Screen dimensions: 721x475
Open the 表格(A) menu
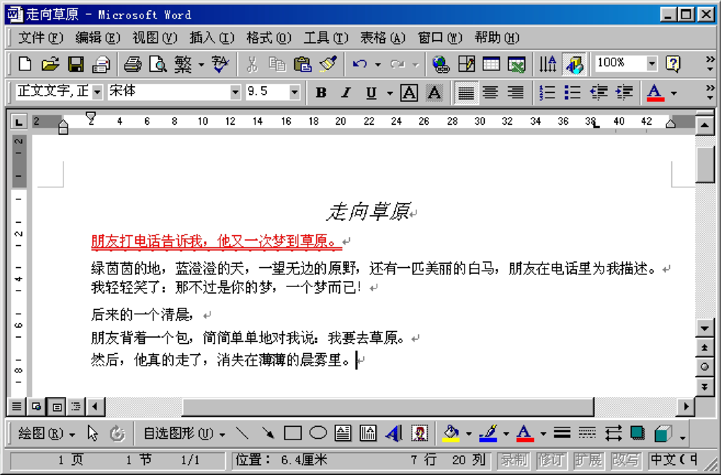(x=383, y=38)
